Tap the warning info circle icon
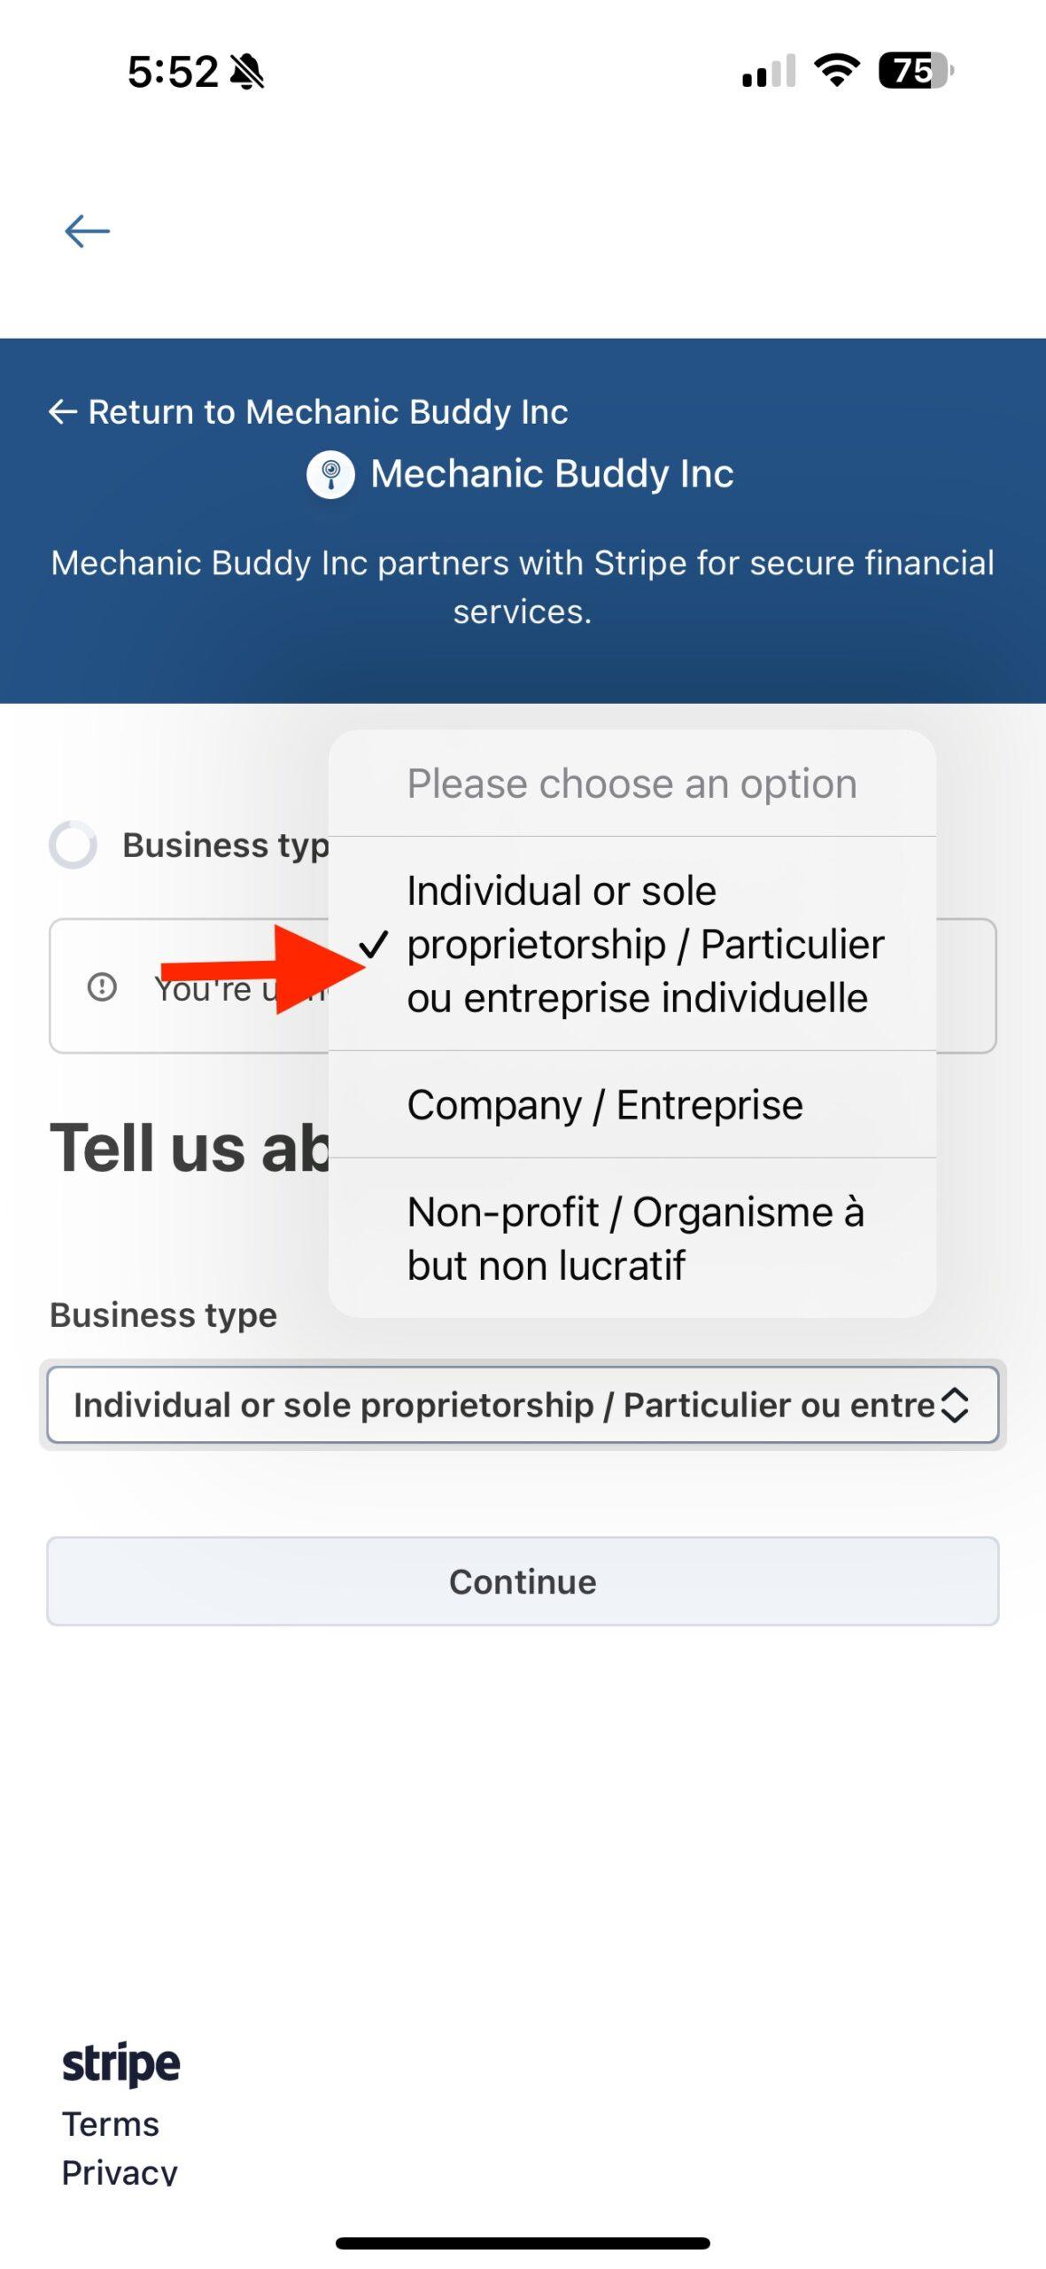The width and height of the screenshot is (1046, 2269). (102, 986)
